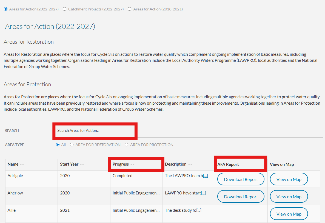Click the descending sort arrow on Progress
The image size is (325, 223).
click(x=131, y=164)
